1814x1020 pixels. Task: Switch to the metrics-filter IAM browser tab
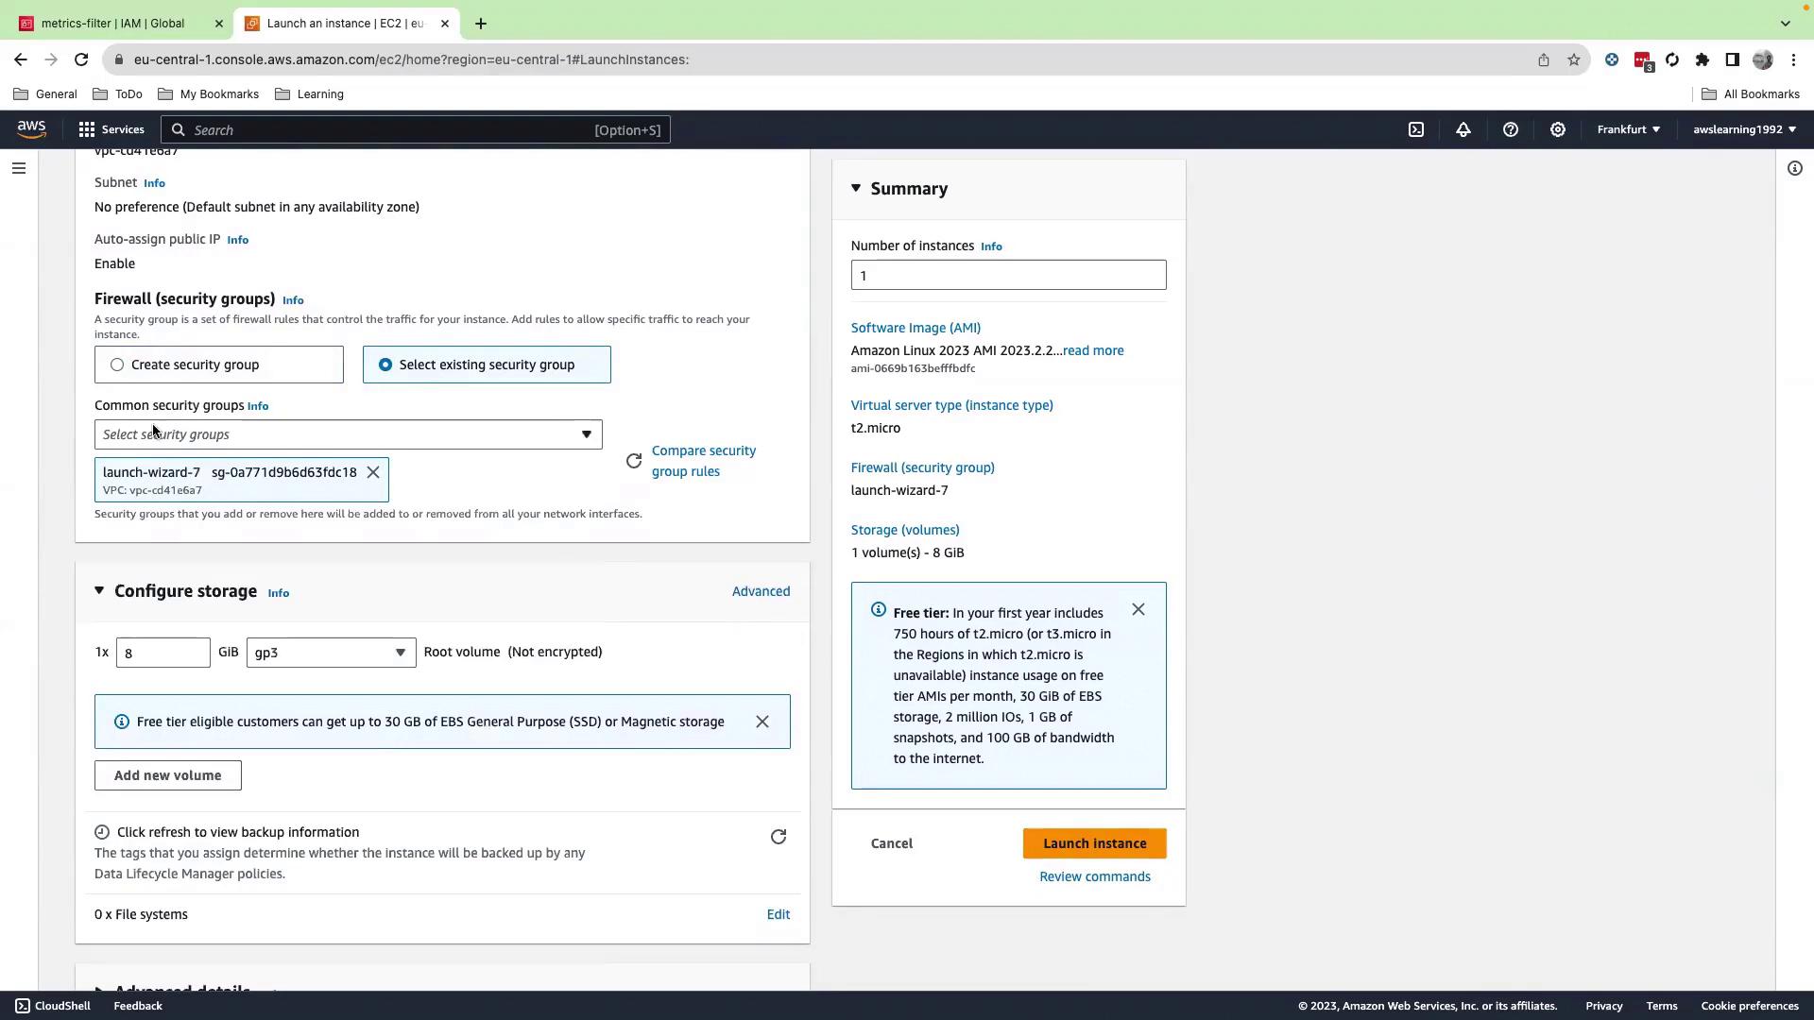113,24
